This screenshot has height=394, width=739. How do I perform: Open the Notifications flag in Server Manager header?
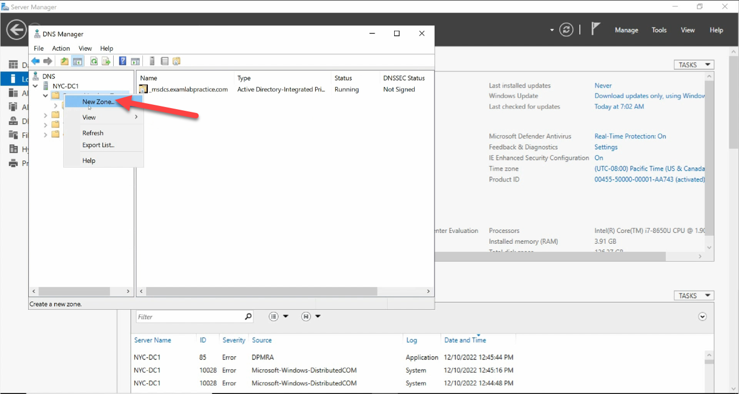tap(596, 29)
